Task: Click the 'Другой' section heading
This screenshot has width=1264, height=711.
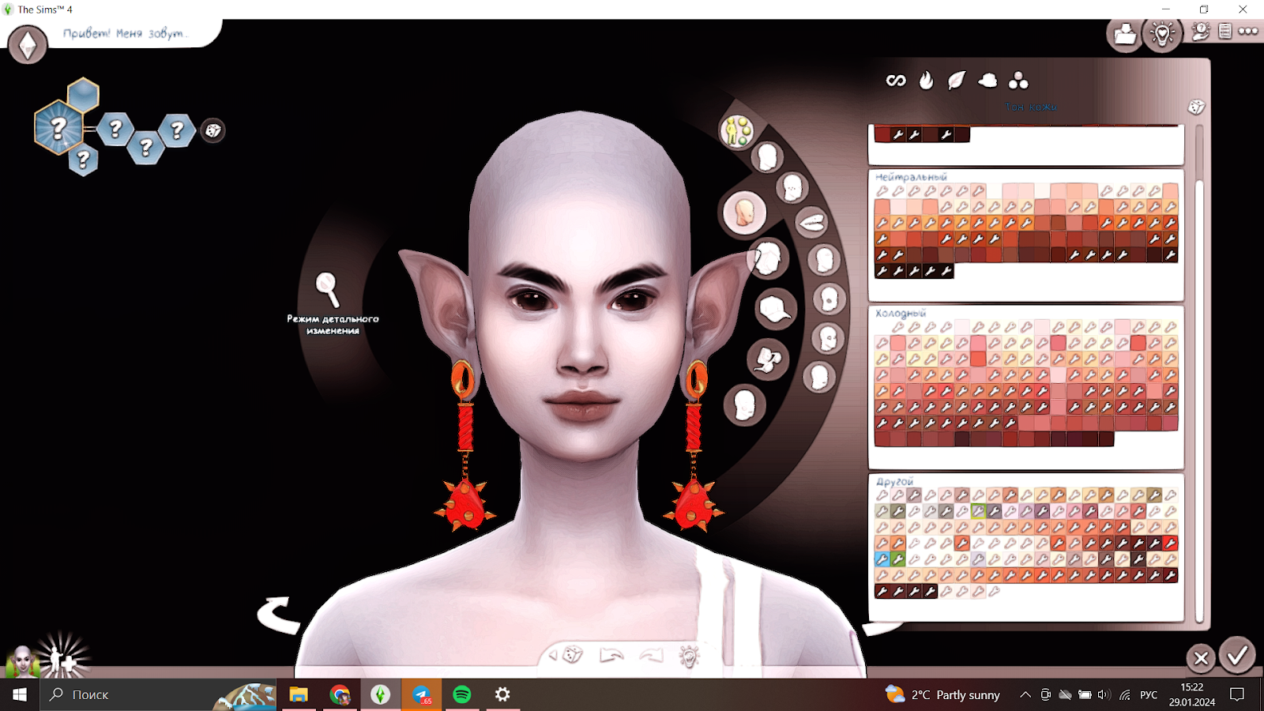Action: (x=894, y=481)
